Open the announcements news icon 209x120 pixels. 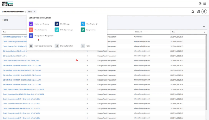click(198, 12)
